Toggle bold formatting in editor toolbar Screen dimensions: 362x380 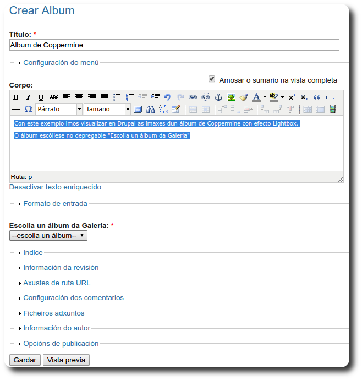pyautogui.click(x=16, y=97)
